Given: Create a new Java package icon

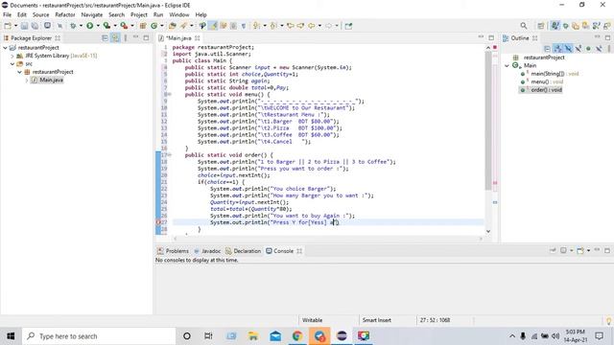Looking at the screenshot, I should tap(143, 26).
